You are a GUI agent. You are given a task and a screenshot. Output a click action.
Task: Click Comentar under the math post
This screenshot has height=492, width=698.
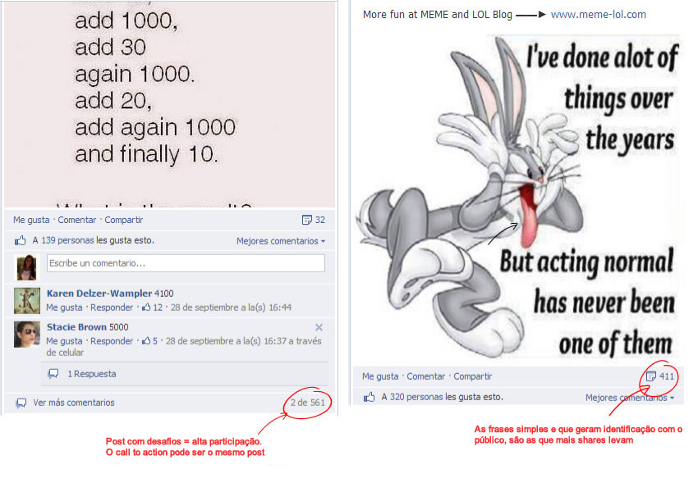tap(77, 220)
